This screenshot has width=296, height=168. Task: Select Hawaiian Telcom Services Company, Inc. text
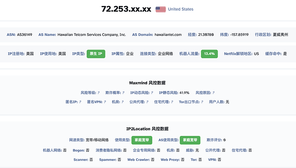[92, 35]
